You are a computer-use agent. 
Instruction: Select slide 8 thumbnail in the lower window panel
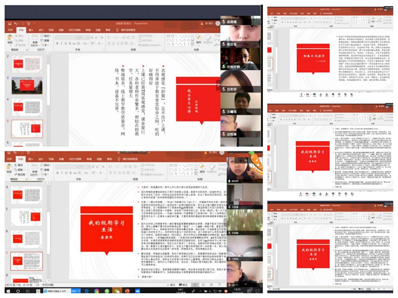click(27, 279)
